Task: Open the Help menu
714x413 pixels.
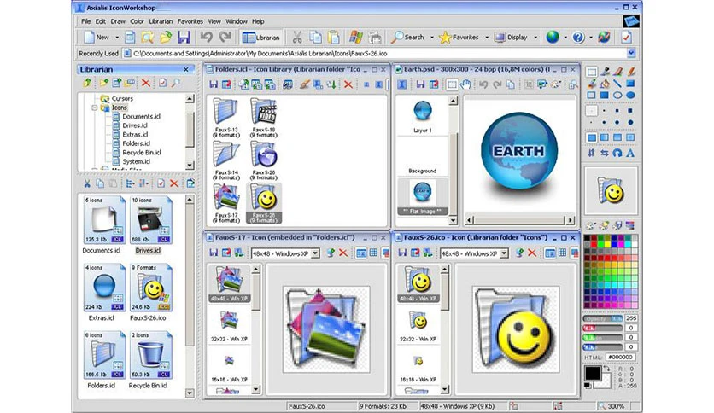Action: point(258,21)
